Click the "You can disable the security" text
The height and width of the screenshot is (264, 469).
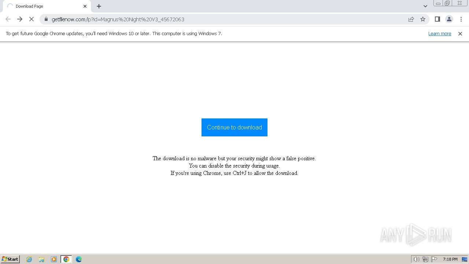pos(234,166)
